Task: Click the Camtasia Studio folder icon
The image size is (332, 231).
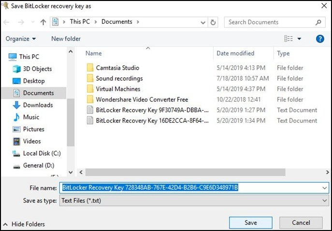Action: coord(90,68)
